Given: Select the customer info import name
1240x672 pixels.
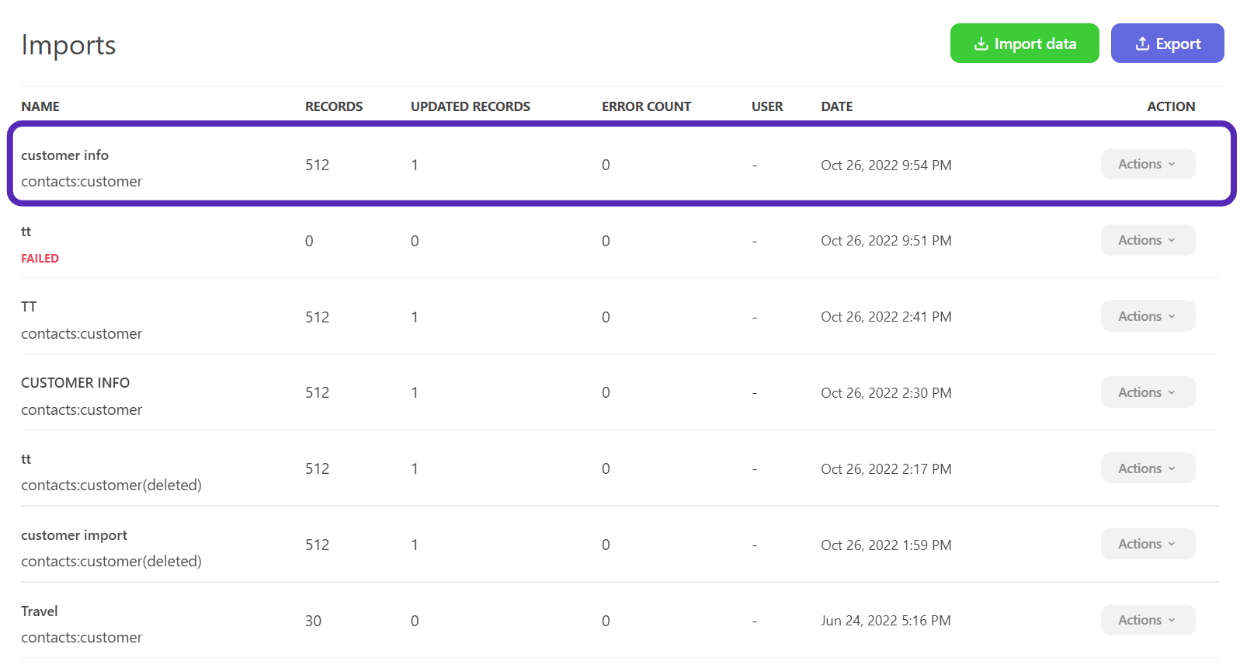Looking at the screenshot, I should click(x=64, y=155).
